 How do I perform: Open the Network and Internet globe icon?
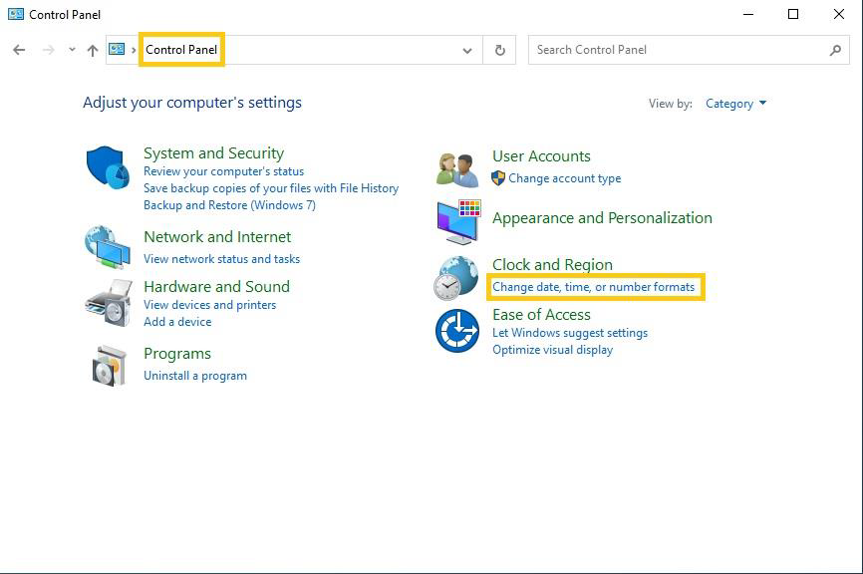click(107, 246)
